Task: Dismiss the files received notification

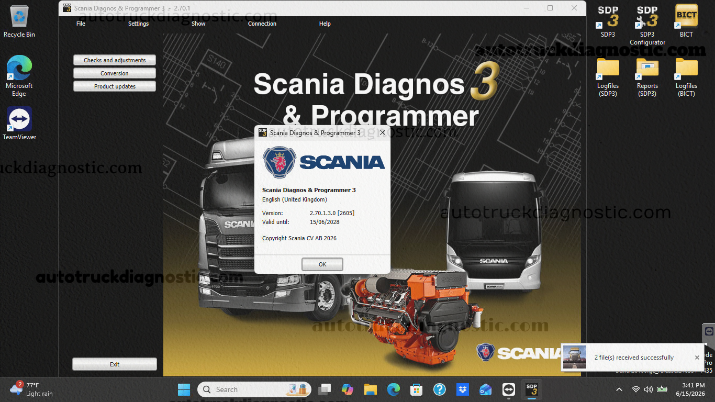Action: (697, 358)
